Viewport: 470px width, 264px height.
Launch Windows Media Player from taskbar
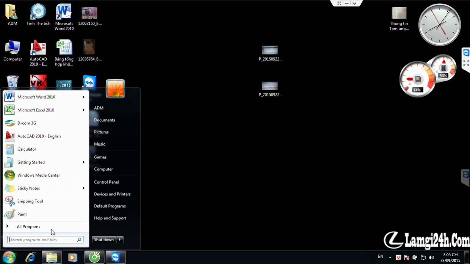click(72, 258)
